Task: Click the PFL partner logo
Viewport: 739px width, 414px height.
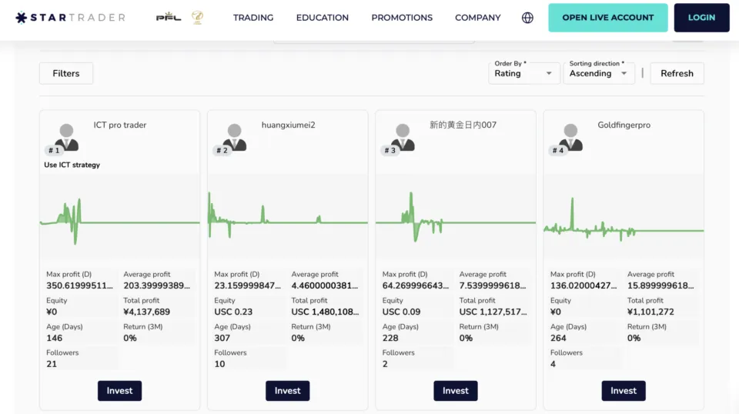Action: click(x=168, y=18)
